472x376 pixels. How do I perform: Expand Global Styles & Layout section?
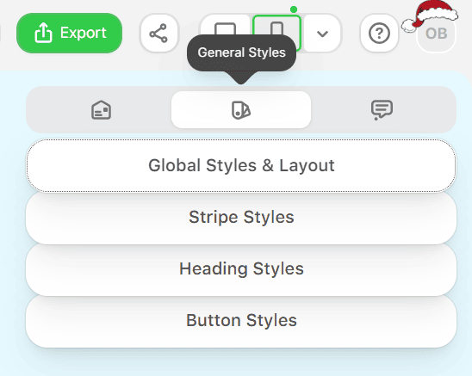coord(241,165)
